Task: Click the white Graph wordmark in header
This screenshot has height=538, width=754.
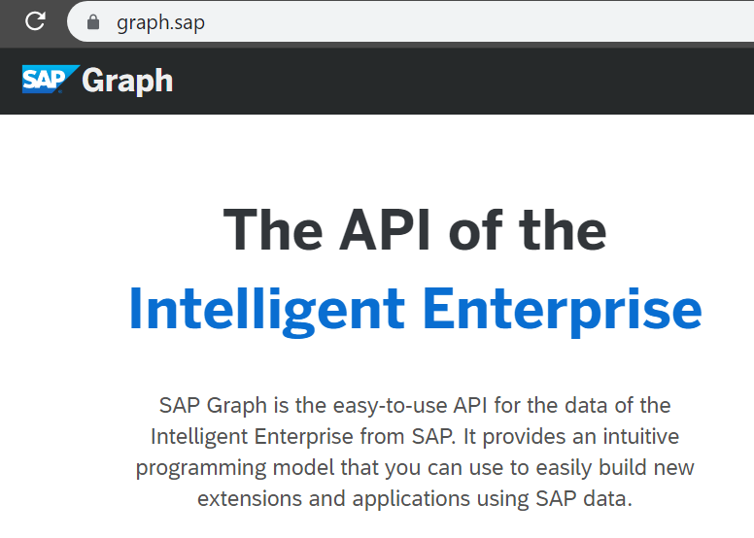Action: pyautogui.click(x=127, y=81)
